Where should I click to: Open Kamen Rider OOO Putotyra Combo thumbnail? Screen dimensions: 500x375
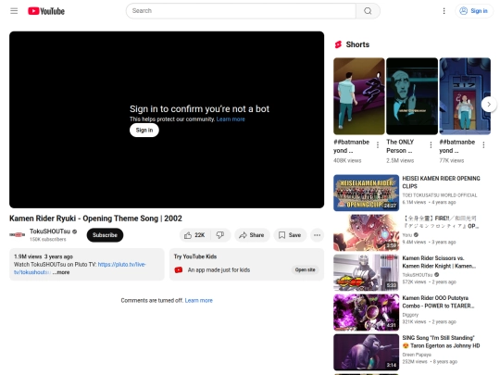[366, 312]
